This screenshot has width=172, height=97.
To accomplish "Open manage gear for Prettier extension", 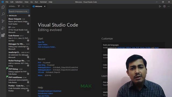I will point(28,91).
